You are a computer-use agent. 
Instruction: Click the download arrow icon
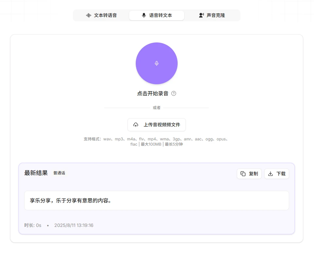(x=270, y=174)
